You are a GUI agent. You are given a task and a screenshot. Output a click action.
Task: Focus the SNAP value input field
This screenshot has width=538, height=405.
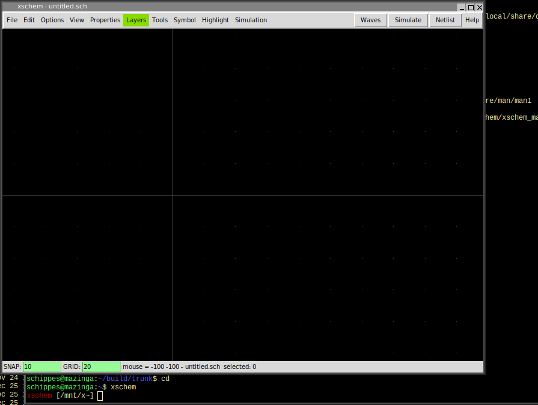[41, 366]
